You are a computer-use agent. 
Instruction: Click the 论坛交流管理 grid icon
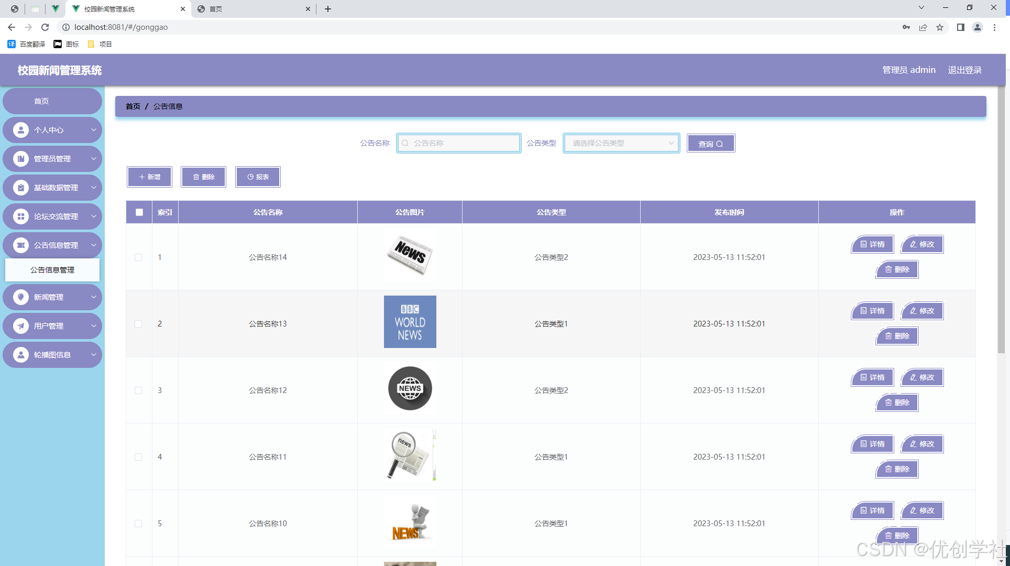[x=21, y=216]
